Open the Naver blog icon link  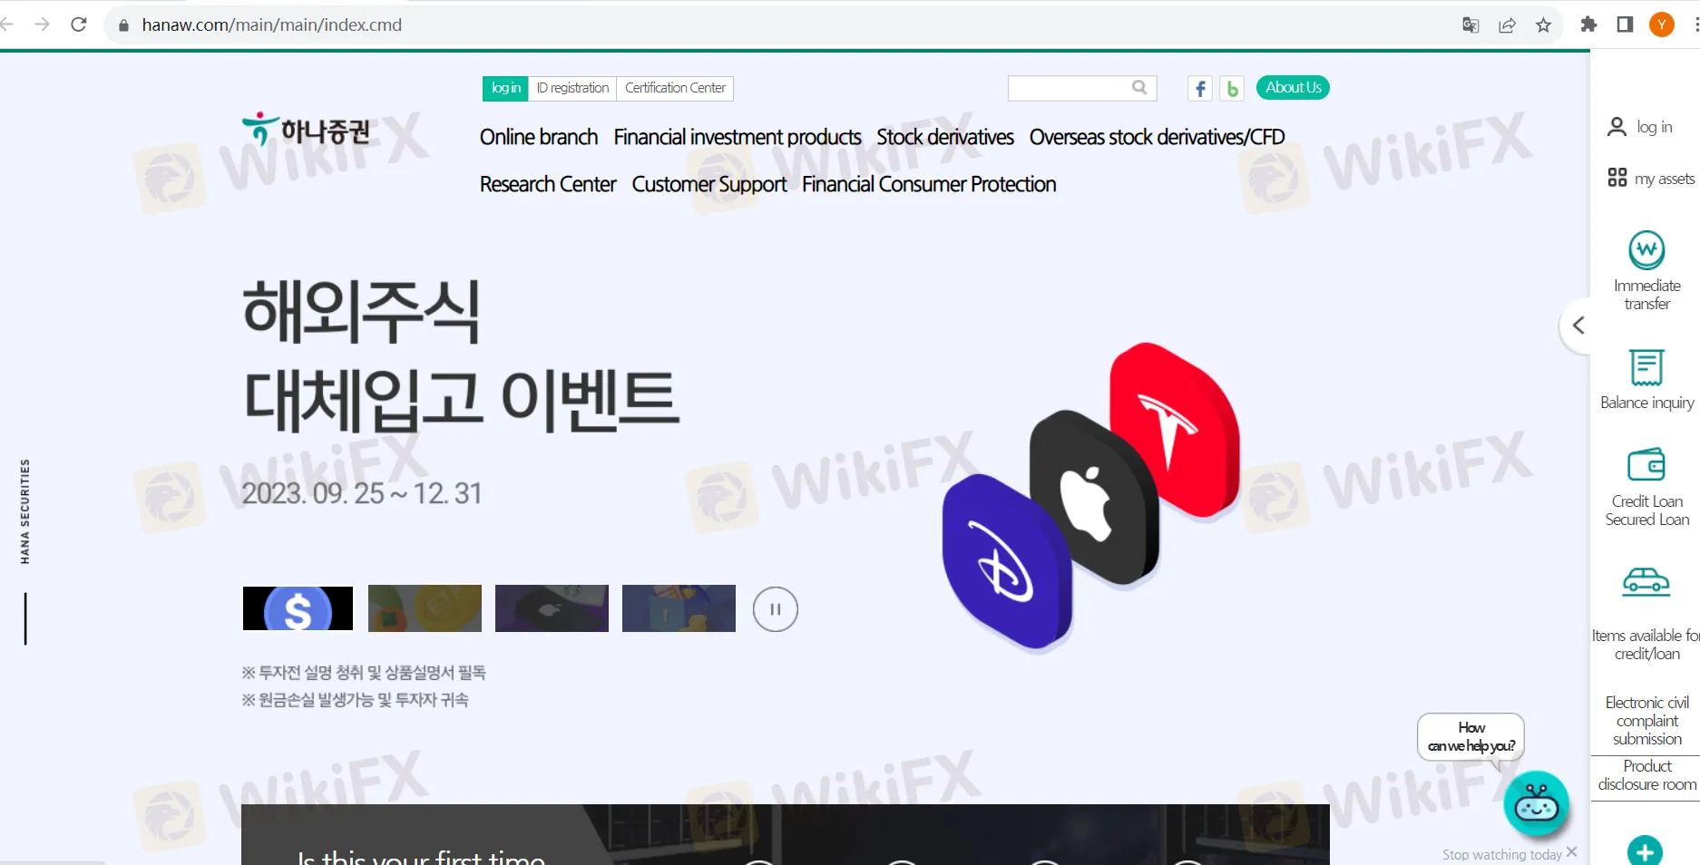(1231, 88)
